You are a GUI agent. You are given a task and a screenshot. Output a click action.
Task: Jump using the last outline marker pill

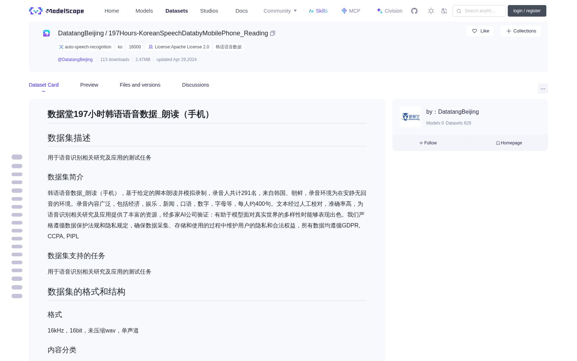(17, 296)
